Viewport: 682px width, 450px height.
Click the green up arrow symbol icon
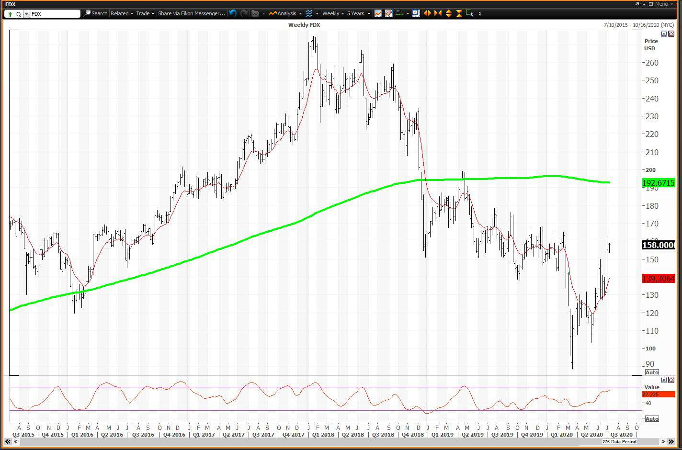tap(10, 14)
